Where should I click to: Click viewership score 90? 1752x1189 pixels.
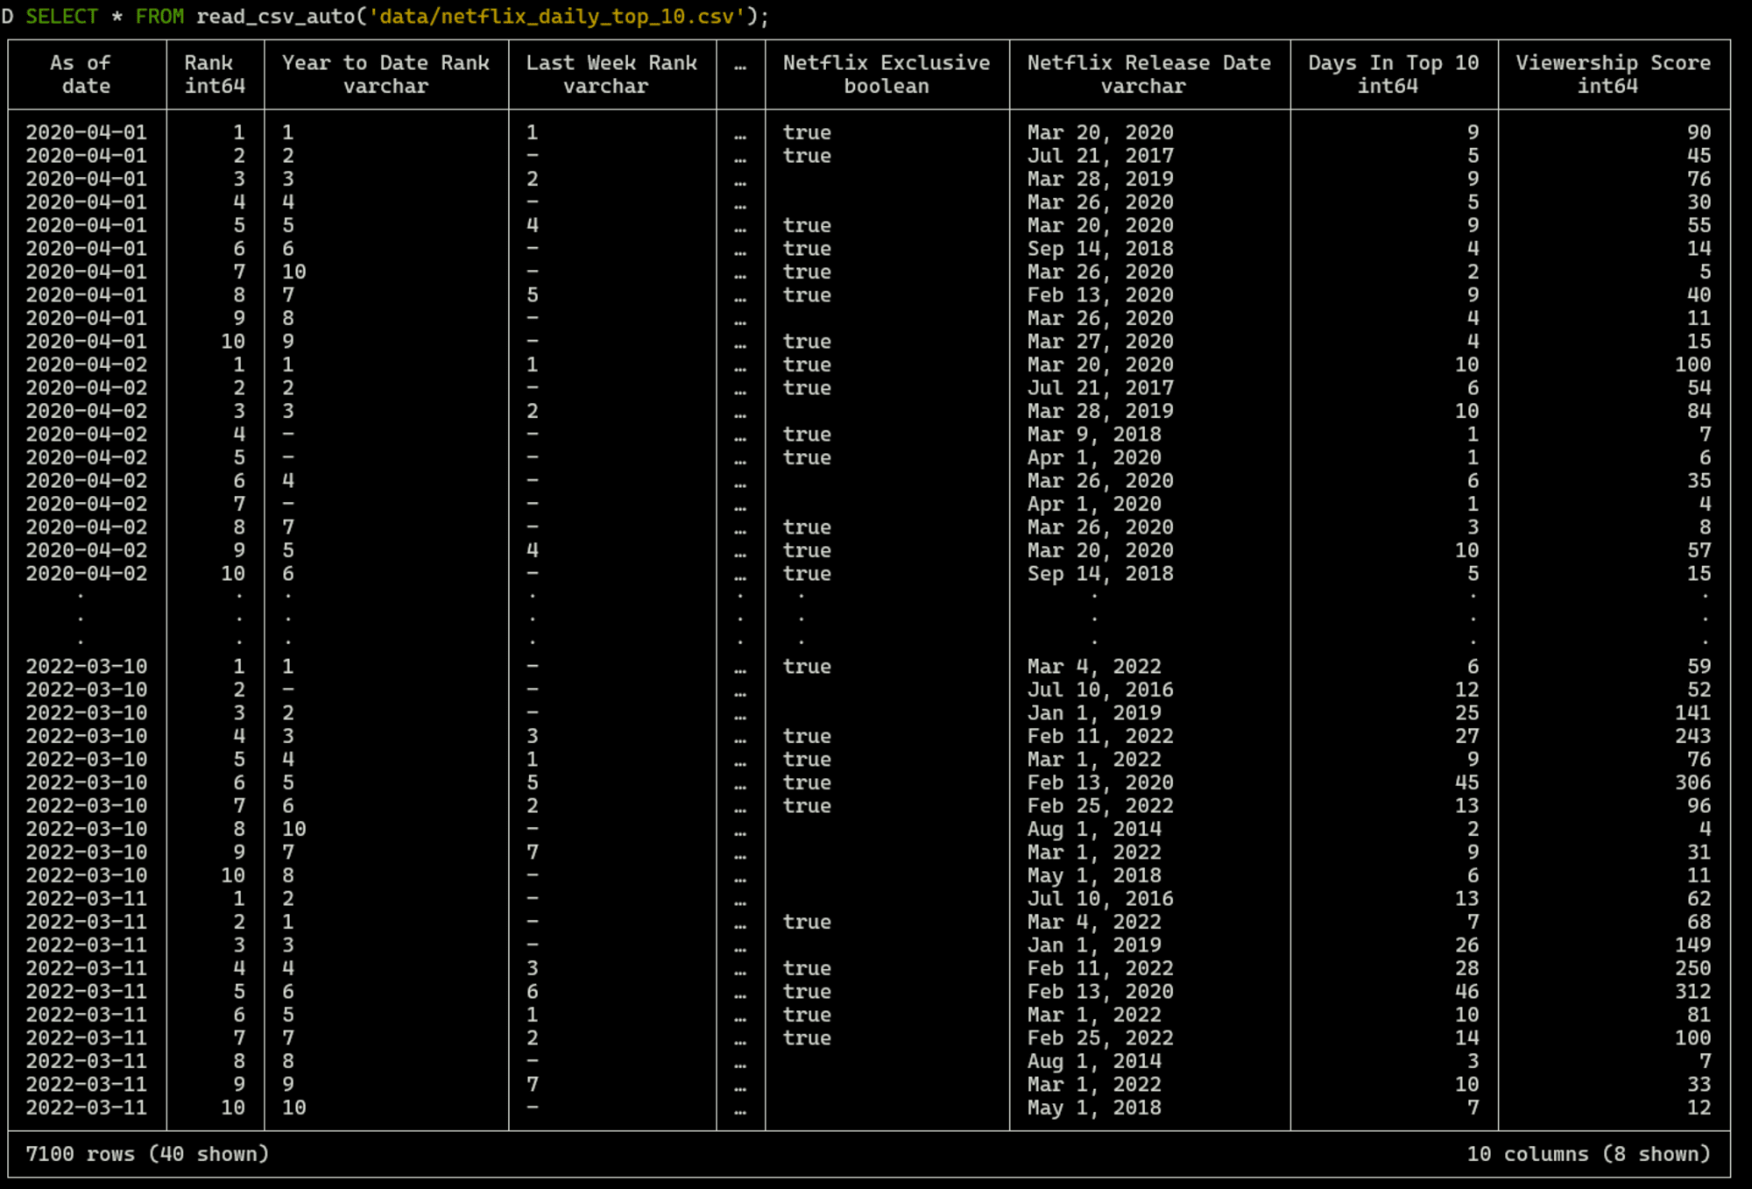pos(1699,132)
